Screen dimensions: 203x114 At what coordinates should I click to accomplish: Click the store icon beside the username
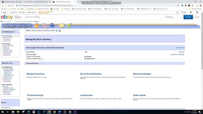60,31
